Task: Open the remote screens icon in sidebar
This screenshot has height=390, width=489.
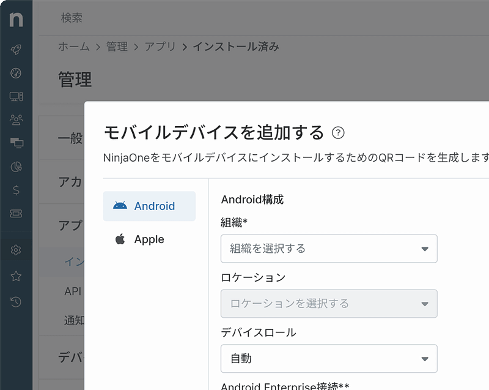Action: [x=17, y=143]
